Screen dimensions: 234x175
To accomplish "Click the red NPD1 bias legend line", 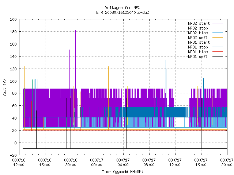I will click(218, 52).
